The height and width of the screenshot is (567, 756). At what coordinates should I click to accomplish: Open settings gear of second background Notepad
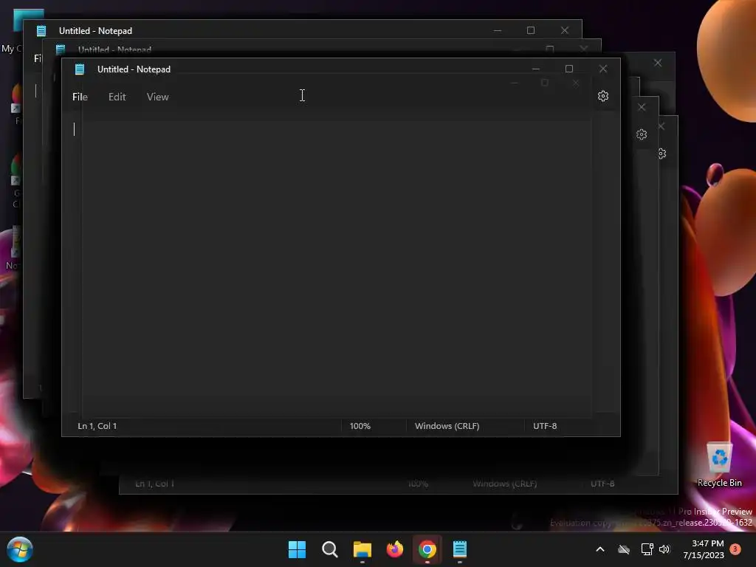642,134
